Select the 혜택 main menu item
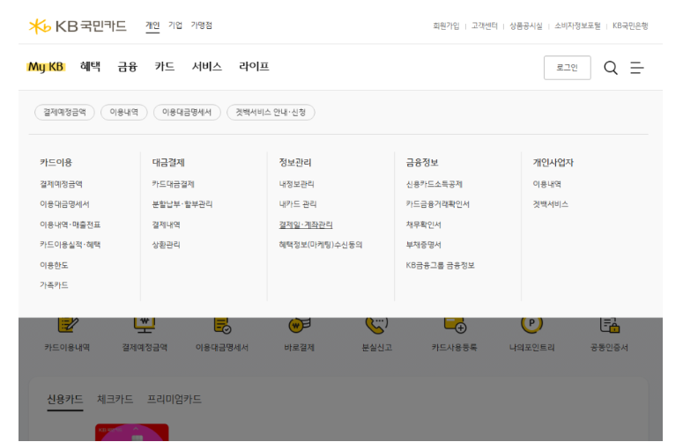 (90, 67)
